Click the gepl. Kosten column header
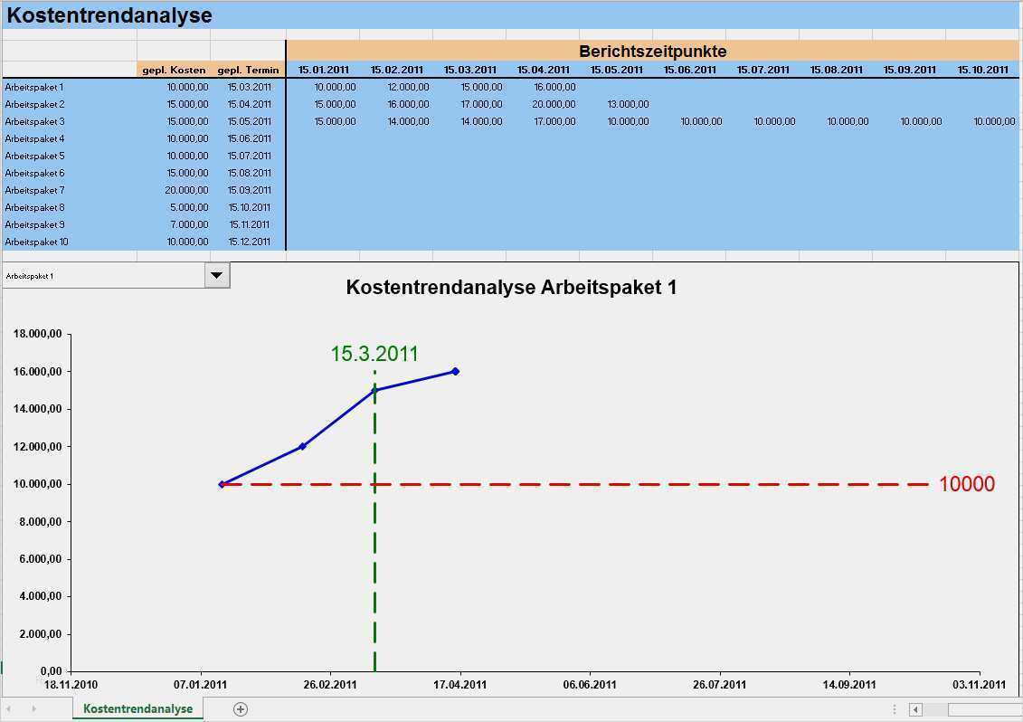 point(174,70)
